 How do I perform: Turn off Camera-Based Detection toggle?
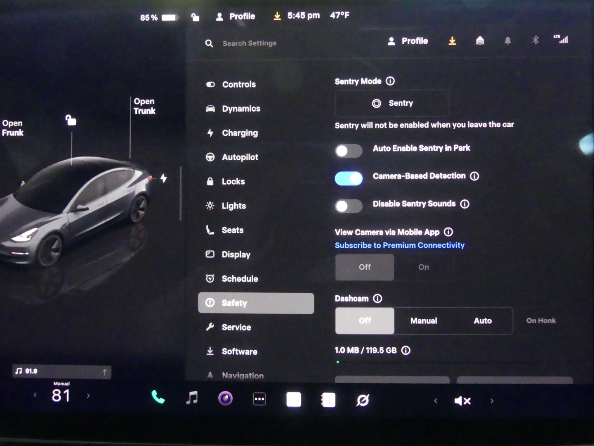point(349,178)
